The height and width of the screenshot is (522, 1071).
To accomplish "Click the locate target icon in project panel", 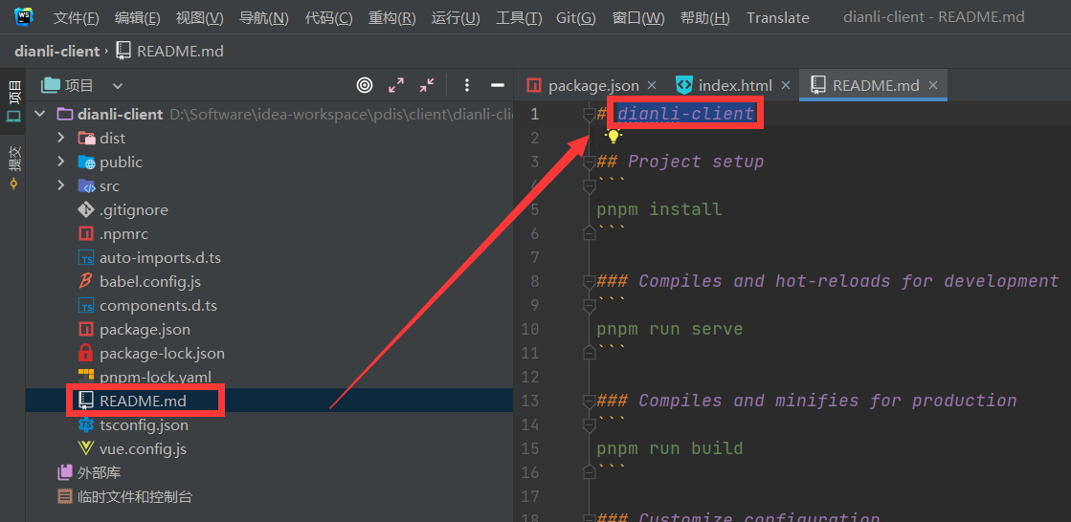I will (366, 85).
